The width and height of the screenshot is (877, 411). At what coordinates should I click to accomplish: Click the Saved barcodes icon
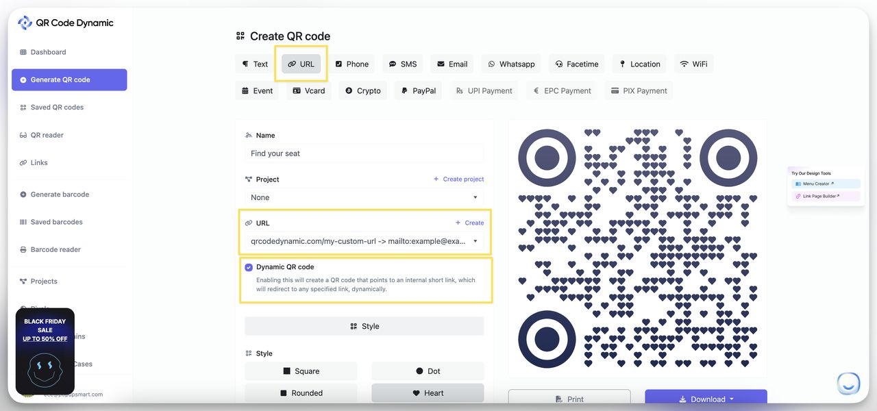coord(23,222)
